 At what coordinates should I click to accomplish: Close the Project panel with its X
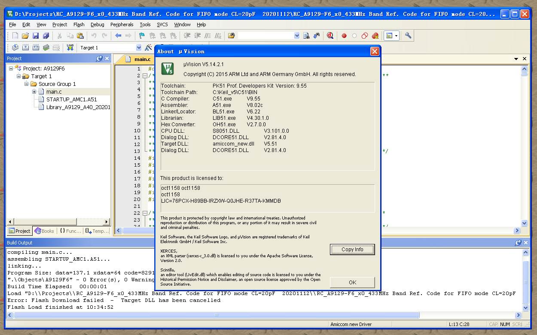107,58
